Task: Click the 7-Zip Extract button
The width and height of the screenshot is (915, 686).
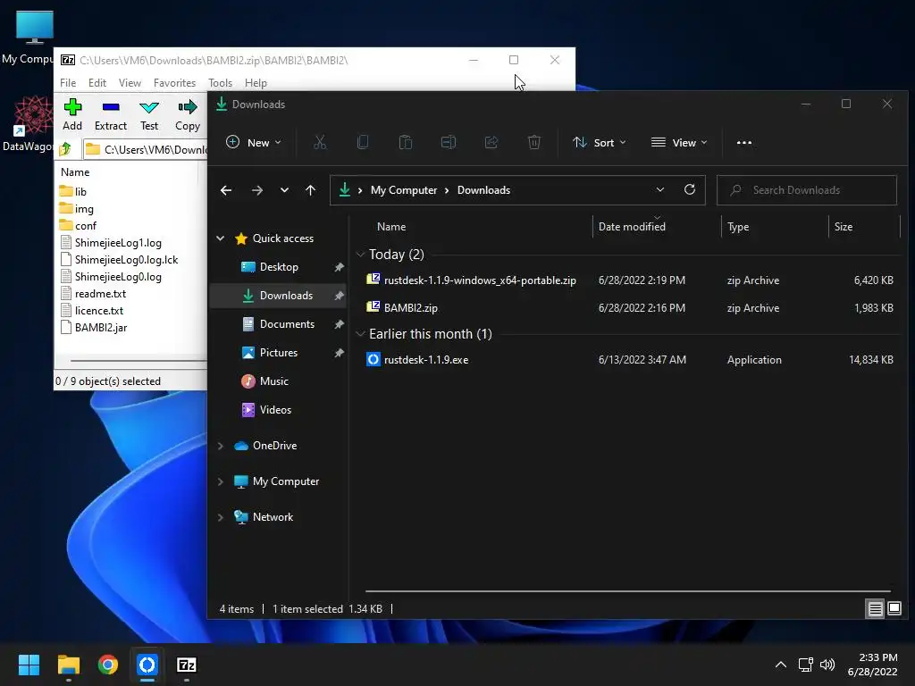Action: pyautogui.click(x=110, y=115)
